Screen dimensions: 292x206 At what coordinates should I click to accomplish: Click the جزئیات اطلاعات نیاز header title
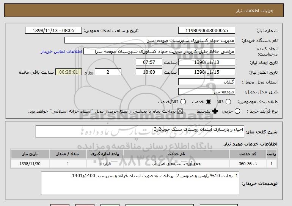[x=254, y=11]
